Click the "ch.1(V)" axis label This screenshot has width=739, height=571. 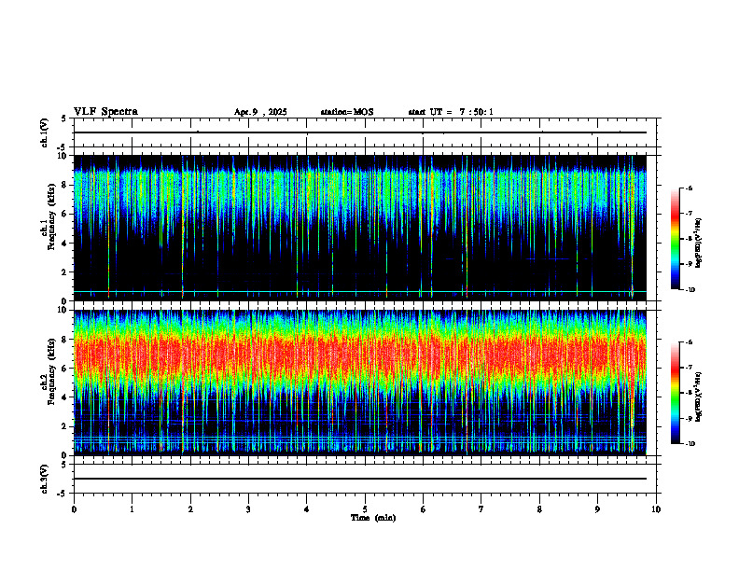pyautogui.click(x=45, y=132)
